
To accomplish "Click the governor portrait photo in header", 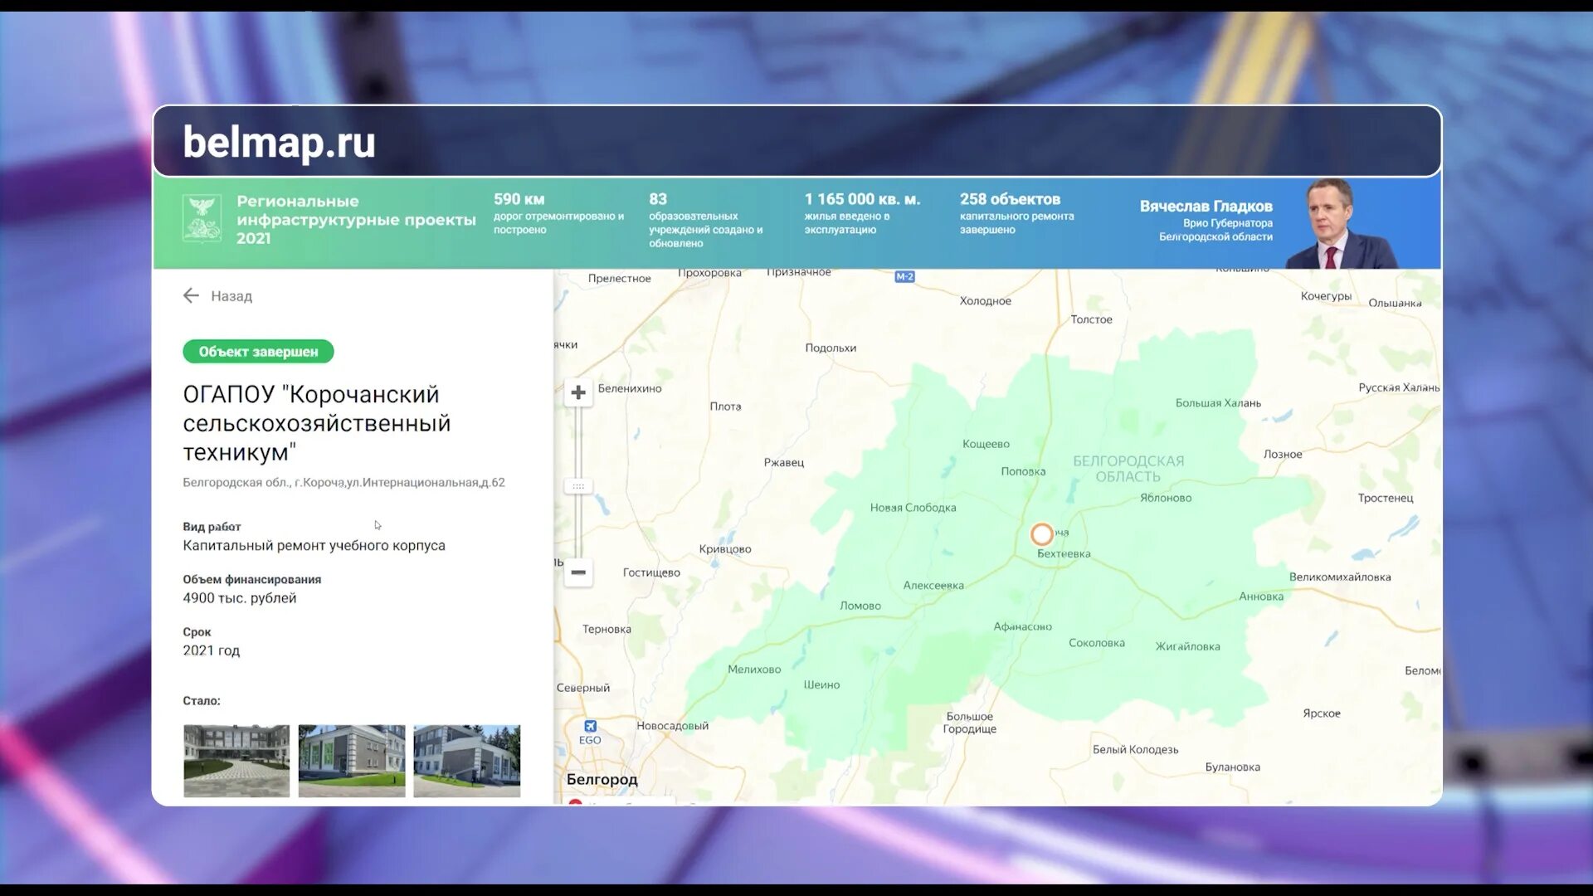I will click(x=1340, y=223).
